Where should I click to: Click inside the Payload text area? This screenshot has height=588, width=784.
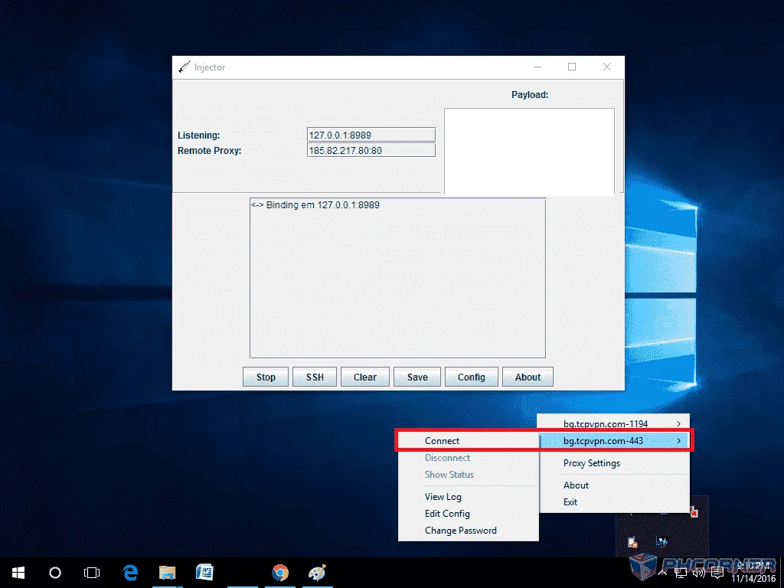(x=529, y=151)
